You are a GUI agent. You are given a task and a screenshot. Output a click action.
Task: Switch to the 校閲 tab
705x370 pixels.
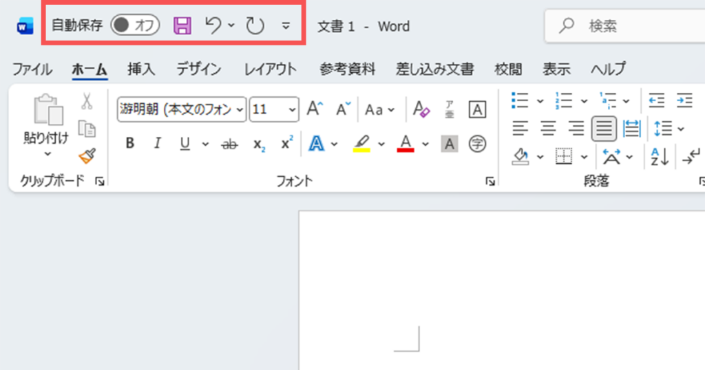pos(508,69)
